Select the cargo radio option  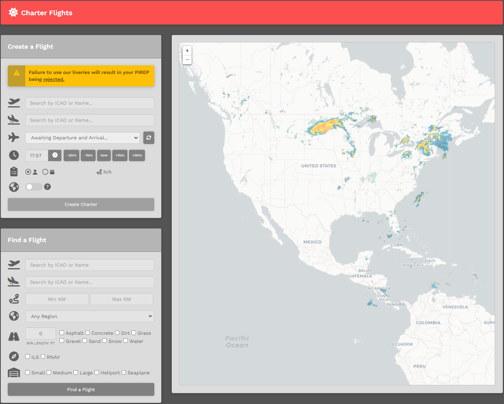(x=45, y=172)
